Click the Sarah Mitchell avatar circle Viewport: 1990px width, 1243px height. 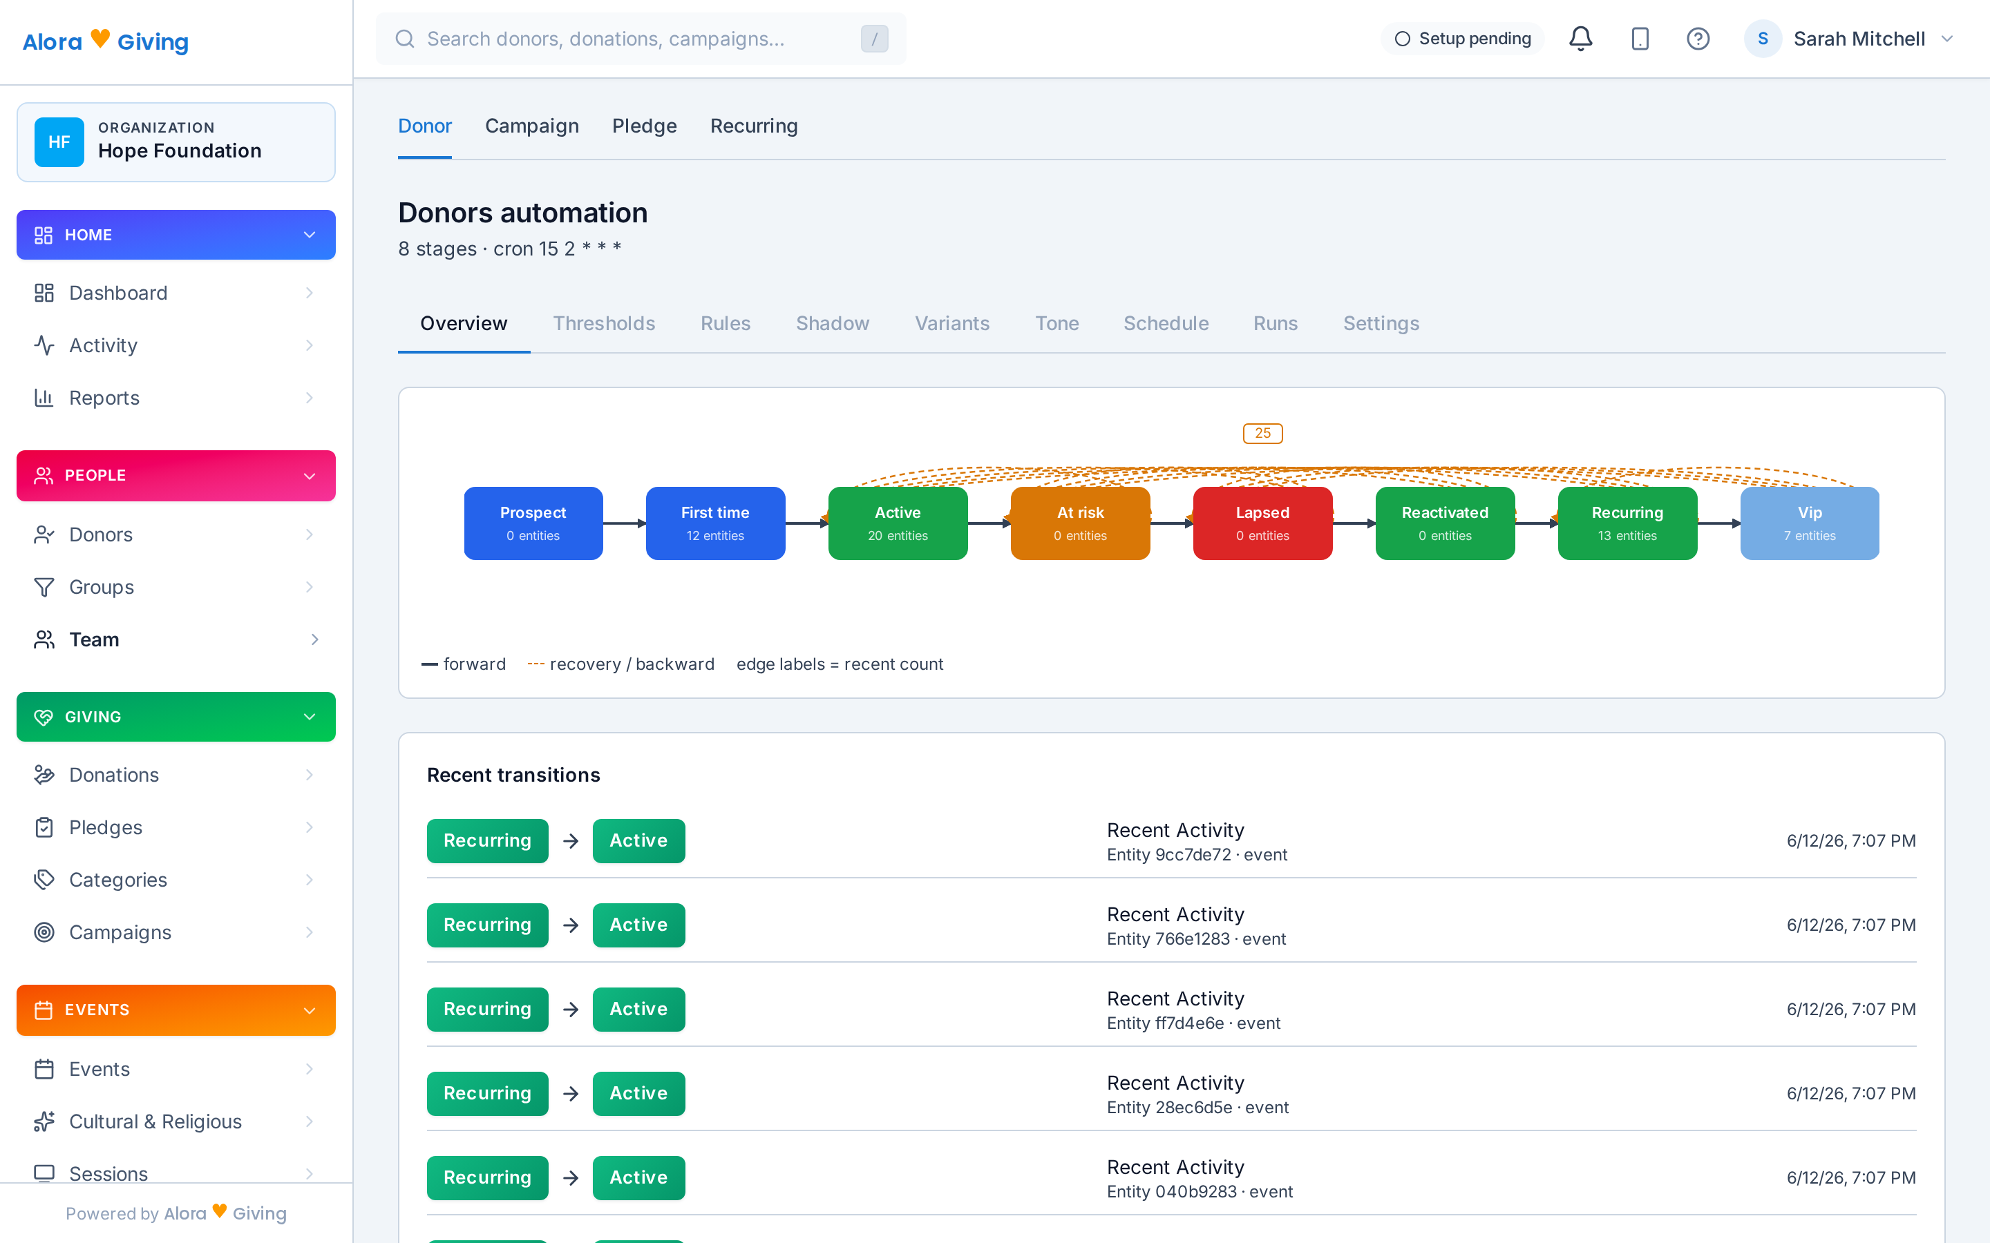point(1762,39)
